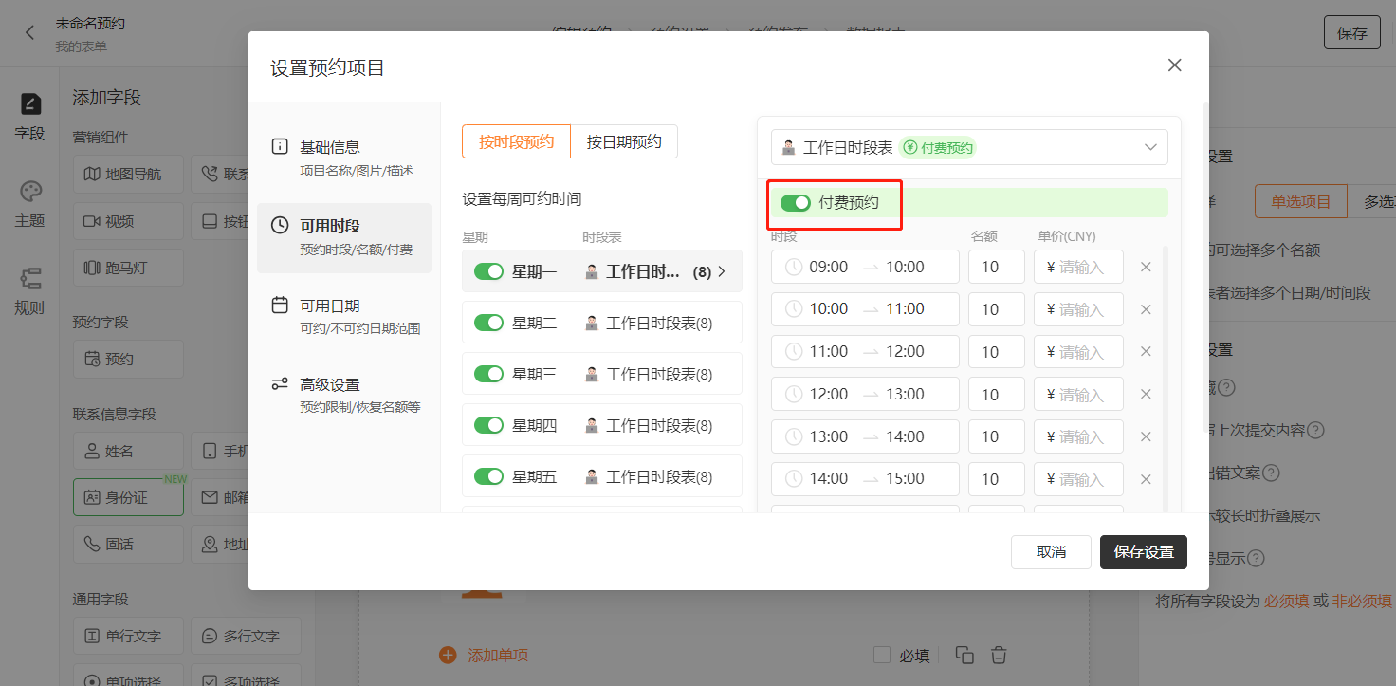Add the 地图导航 component
This screenshot has height=686, width=1396.
[x=128, y=175]
